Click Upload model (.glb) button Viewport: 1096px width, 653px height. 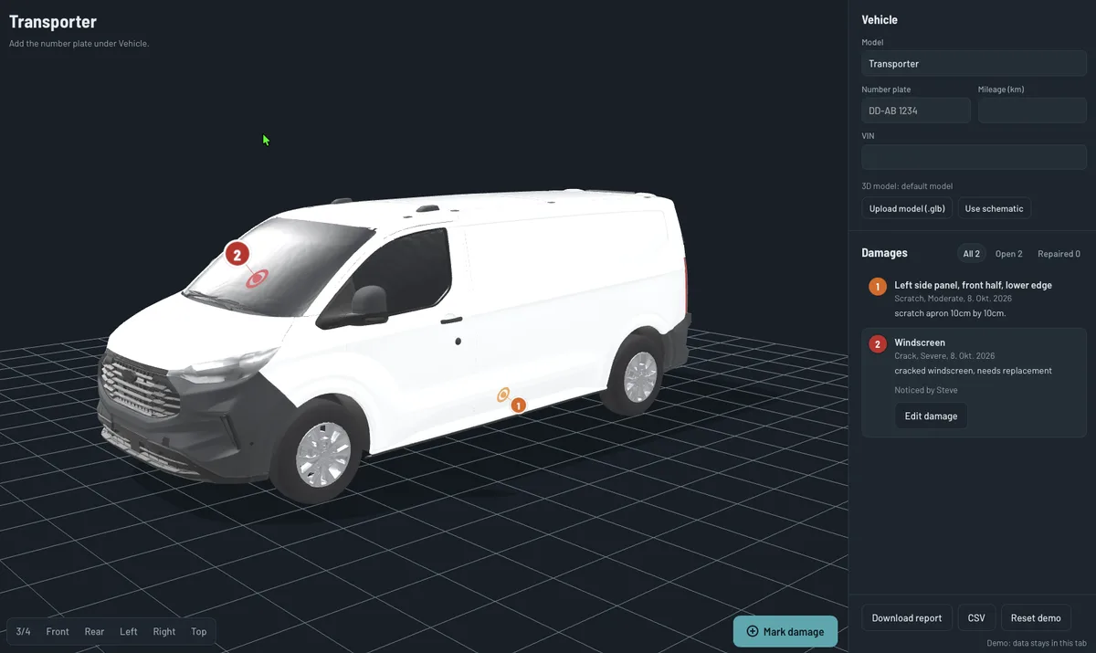pyautogui.click(x=907, y=208)
